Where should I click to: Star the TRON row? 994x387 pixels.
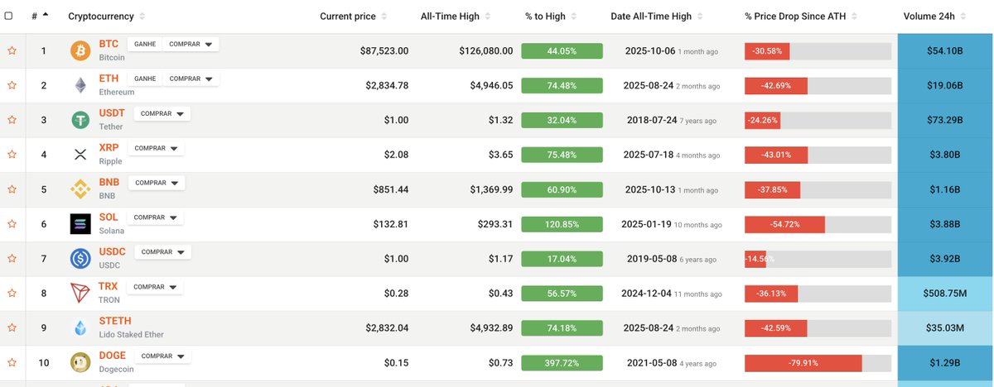click(x=12, y=293)
